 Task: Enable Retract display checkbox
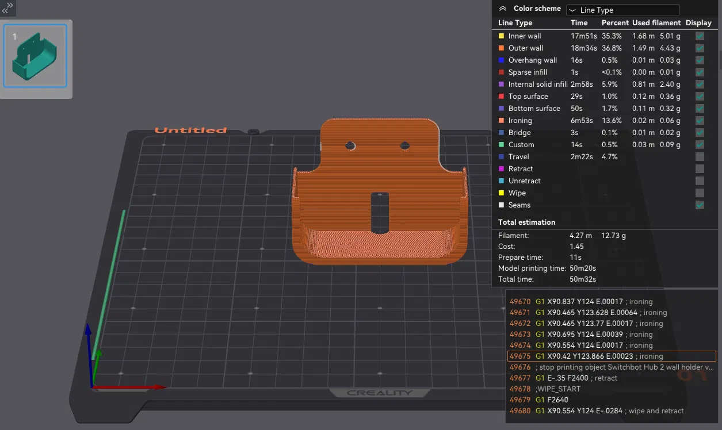700,168
